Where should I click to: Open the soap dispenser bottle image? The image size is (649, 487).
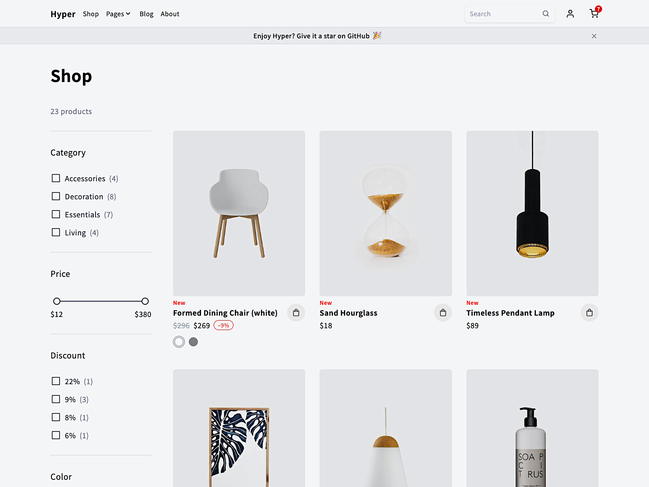(x=532, y=428)
